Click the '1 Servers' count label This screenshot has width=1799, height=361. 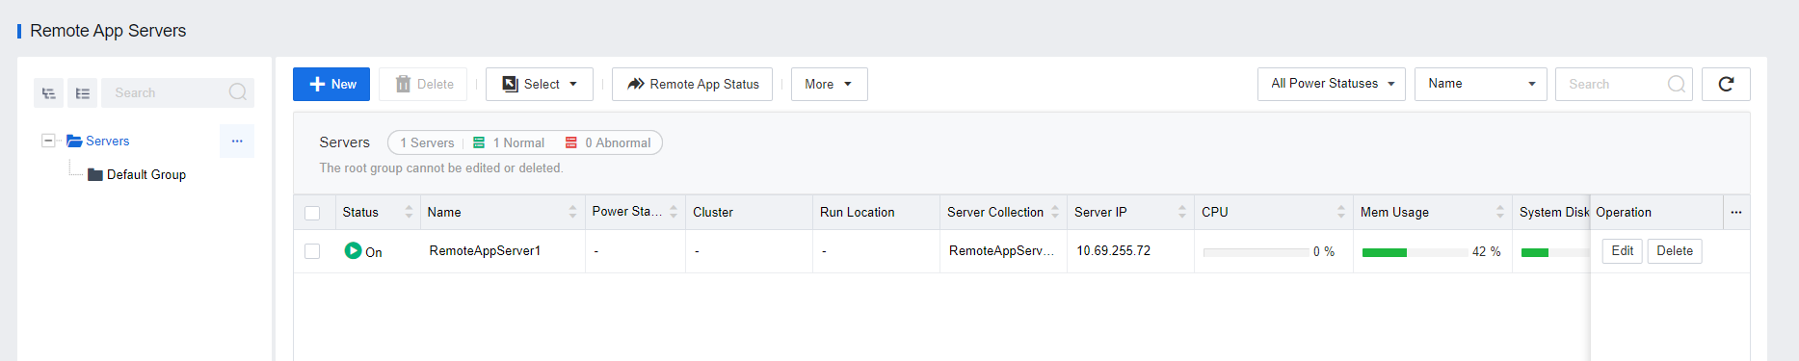427,142
